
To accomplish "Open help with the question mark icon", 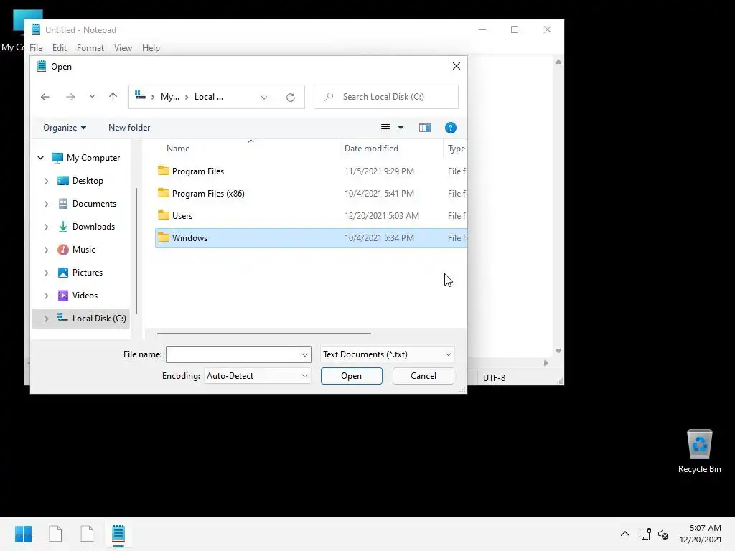I will point(451,128).
